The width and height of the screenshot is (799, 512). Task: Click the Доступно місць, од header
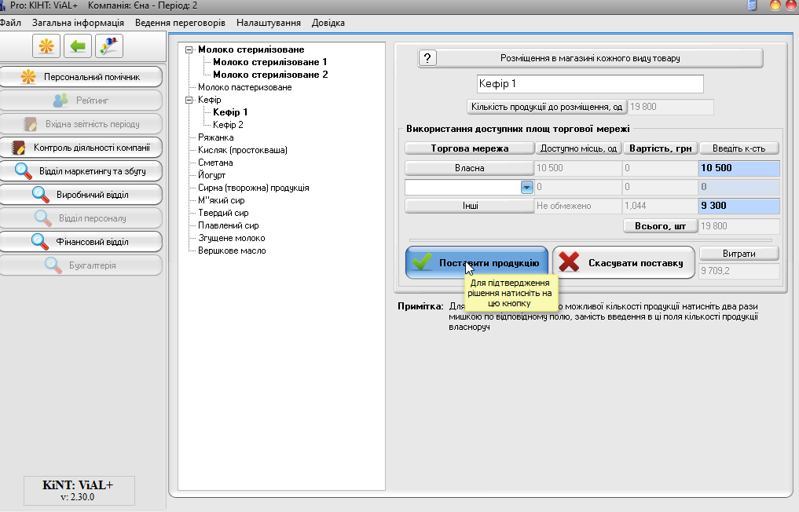coord(578,148)
